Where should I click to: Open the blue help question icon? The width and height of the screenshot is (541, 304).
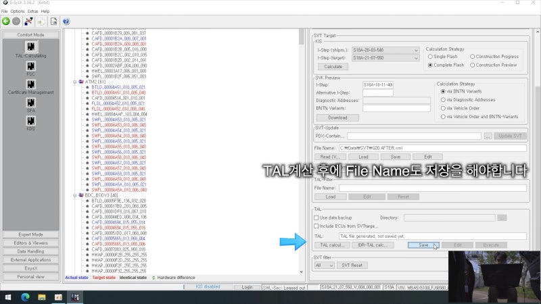[66, 22]
